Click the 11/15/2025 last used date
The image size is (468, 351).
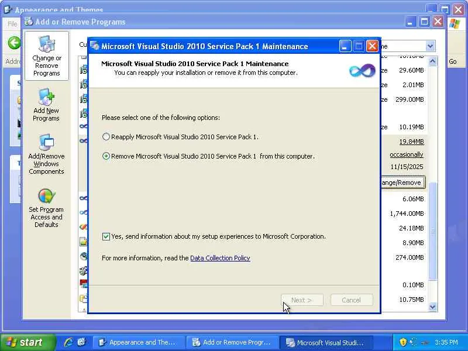(407, 167)
